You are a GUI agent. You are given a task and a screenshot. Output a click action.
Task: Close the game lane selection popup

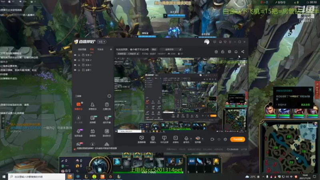310,90
